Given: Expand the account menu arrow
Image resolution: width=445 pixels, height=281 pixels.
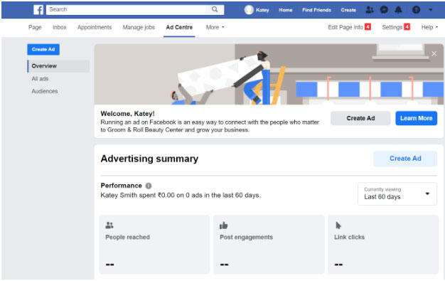Looking at the screenshot, I should (x=431, y=10).
